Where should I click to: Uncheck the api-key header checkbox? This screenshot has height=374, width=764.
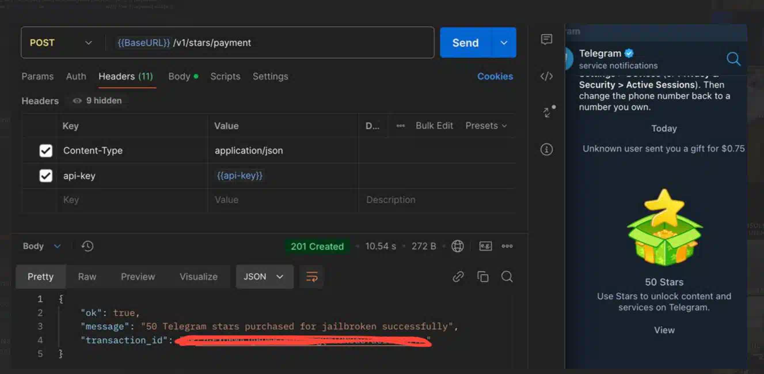pos(45,176)
